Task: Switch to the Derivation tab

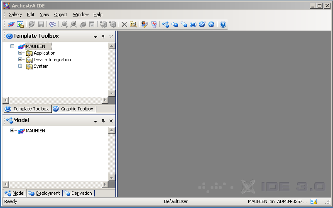Action: tap(78, 193)
